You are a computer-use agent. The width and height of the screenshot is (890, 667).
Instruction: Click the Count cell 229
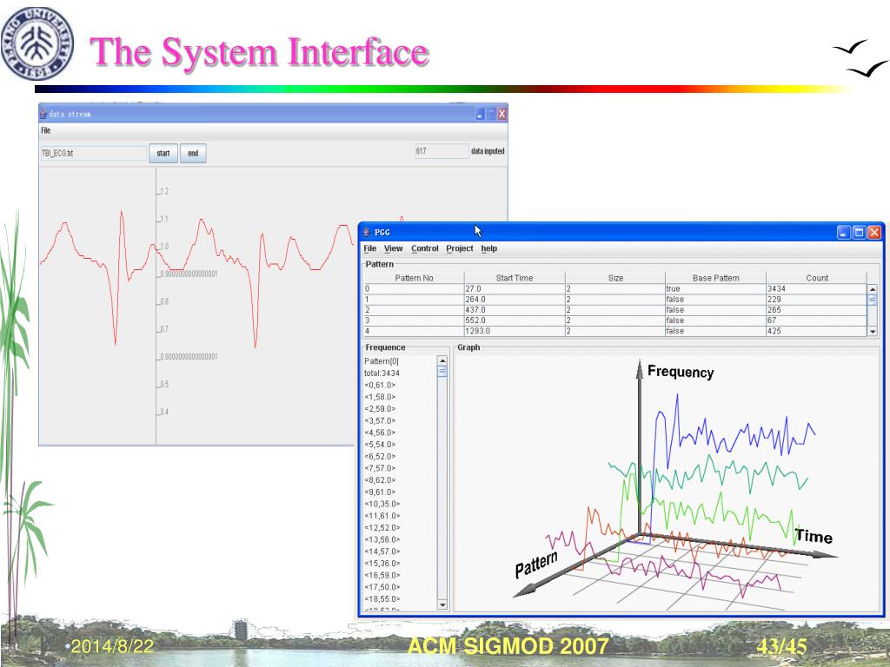(x=817, y=300)
